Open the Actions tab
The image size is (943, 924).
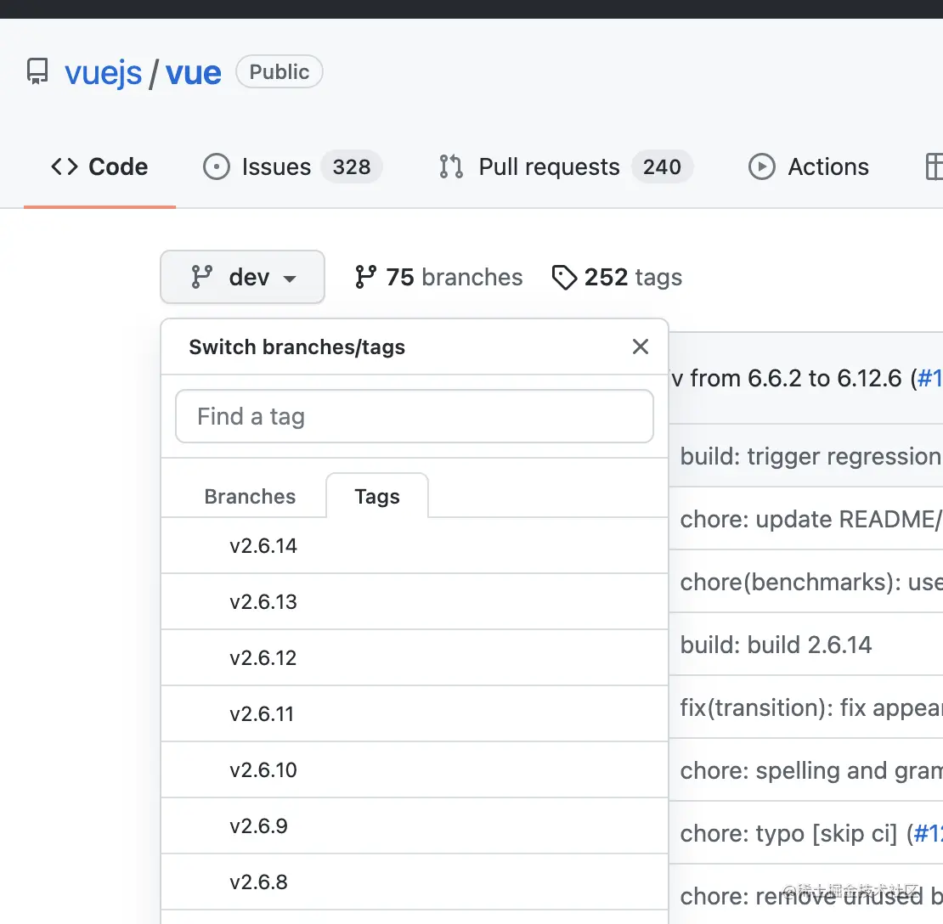coord(808,166)
